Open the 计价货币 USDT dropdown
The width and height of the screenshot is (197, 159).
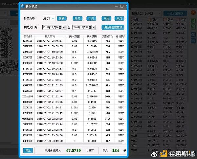[49, 19]
